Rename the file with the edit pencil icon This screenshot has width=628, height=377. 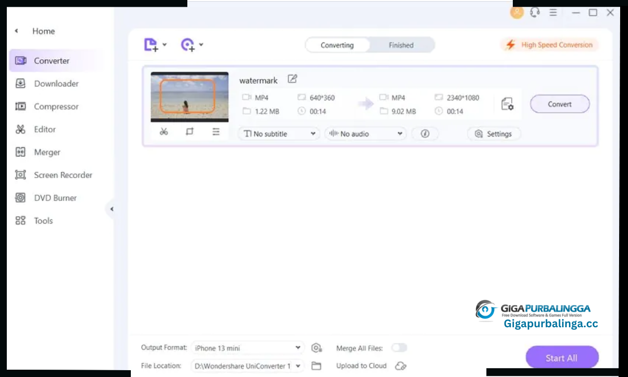pos(293,80)
